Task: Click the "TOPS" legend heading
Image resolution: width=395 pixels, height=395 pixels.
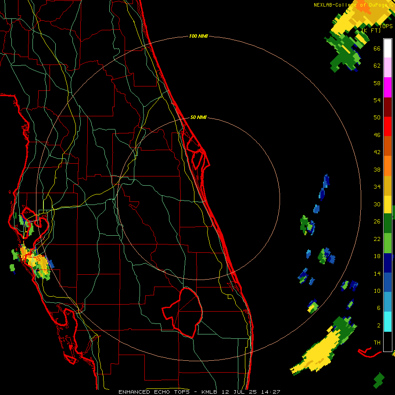Action: pos(386,26)
